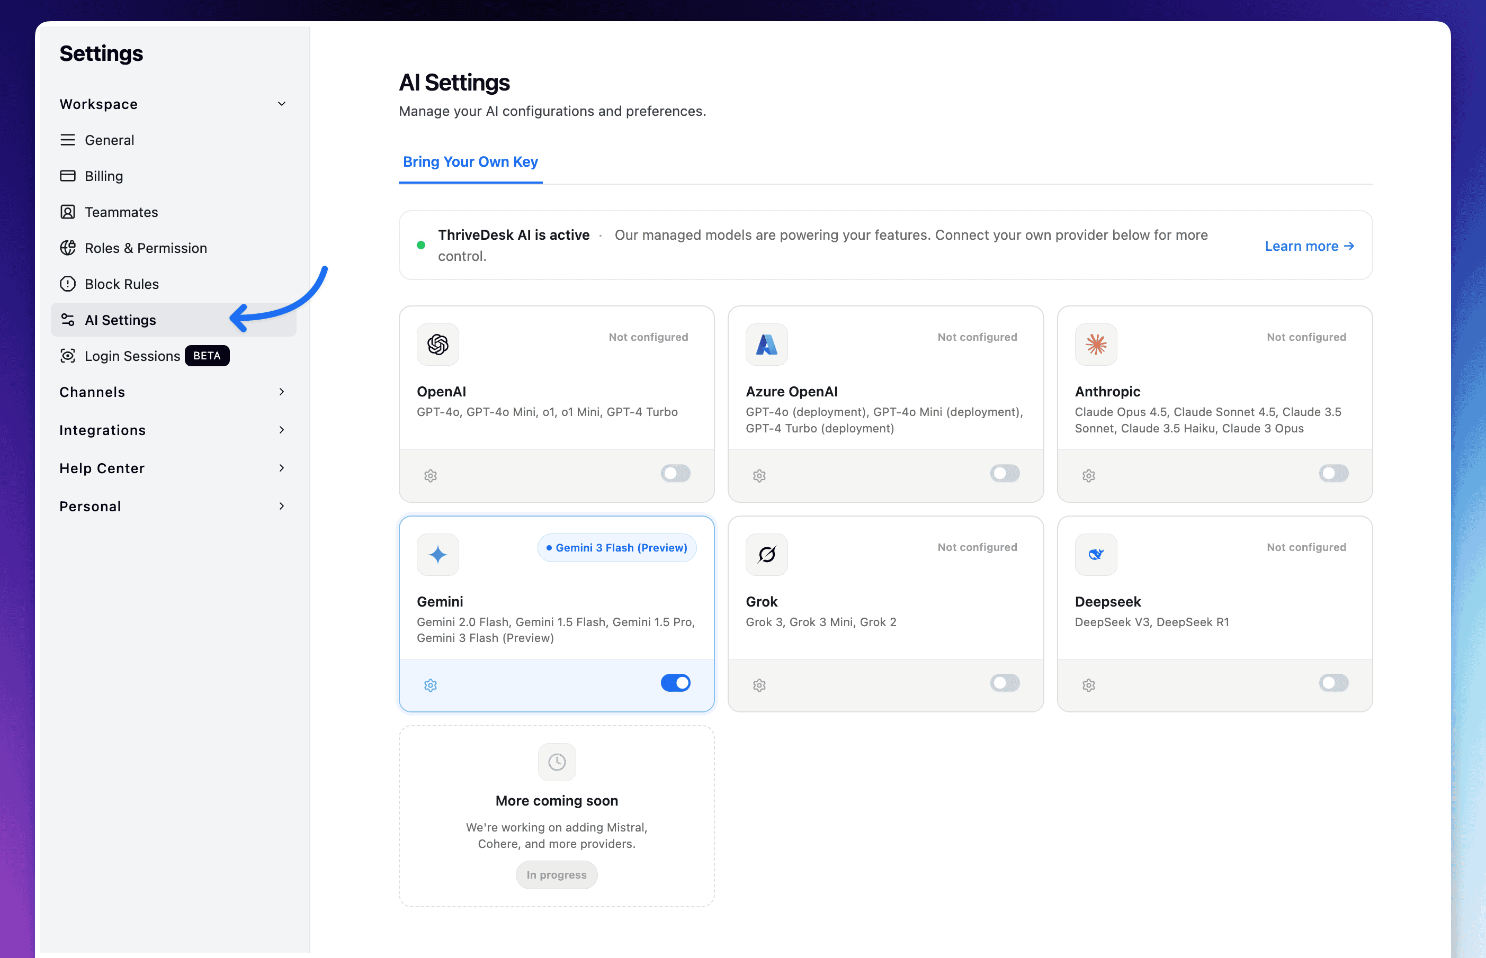Click the Azure OpenAI provider name

coord(792,391)
